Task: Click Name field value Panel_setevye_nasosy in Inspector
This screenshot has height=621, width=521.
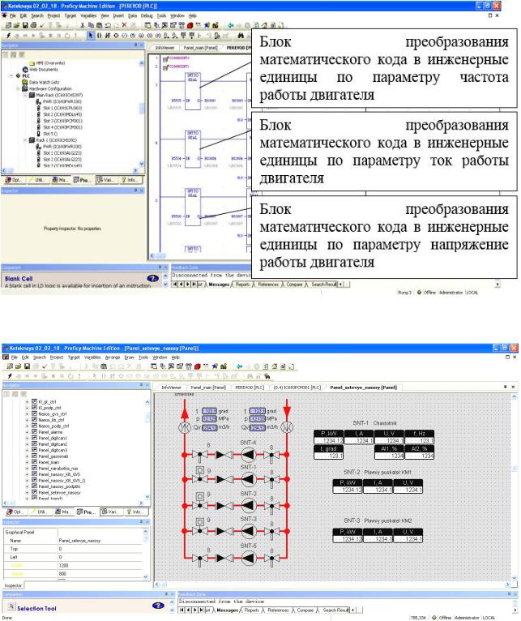Action: (79, 541)
